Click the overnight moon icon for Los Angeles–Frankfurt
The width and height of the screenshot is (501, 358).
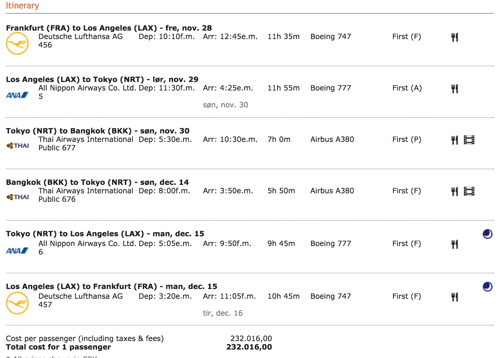(487, 286)
